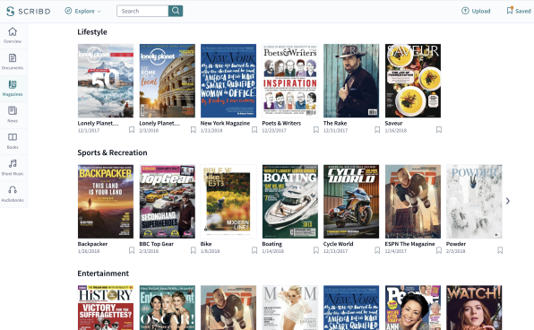This screenshot has height=330, width=534.
Task: Bookmark The Rake magazine
Action: click(377, 130)
